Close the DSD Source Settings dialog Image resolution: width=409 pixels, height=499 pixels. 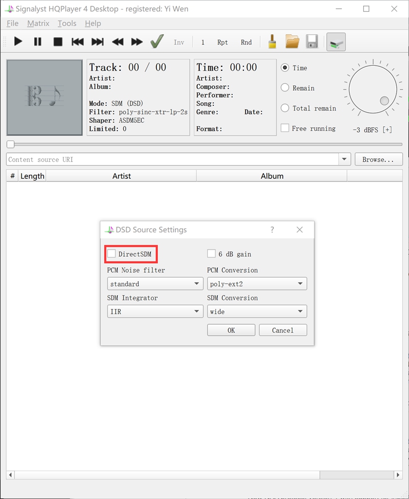click(x=299, y=230)
